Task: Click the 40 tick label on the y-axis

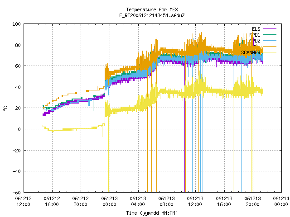Action: tap(18, 87)
